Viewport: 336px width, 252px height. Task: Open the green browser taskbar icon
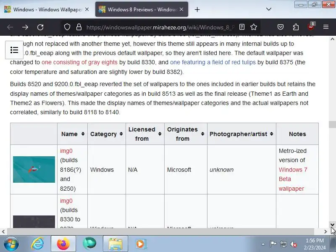coord(89,244)
